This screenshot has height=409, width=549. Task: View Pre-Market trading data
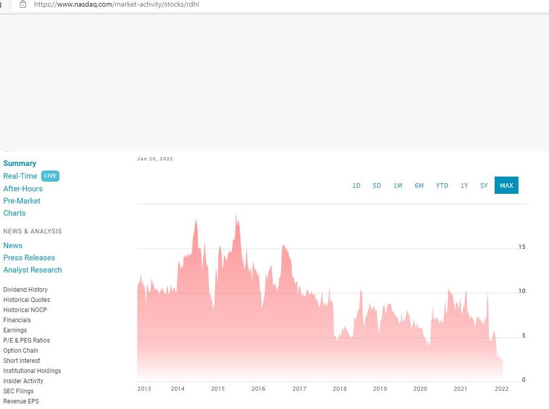[21, 200]
